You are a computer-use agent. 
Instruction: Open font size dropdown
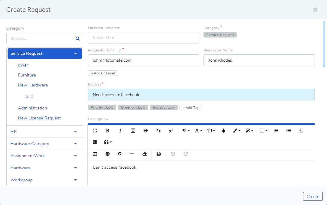(211, 131)
